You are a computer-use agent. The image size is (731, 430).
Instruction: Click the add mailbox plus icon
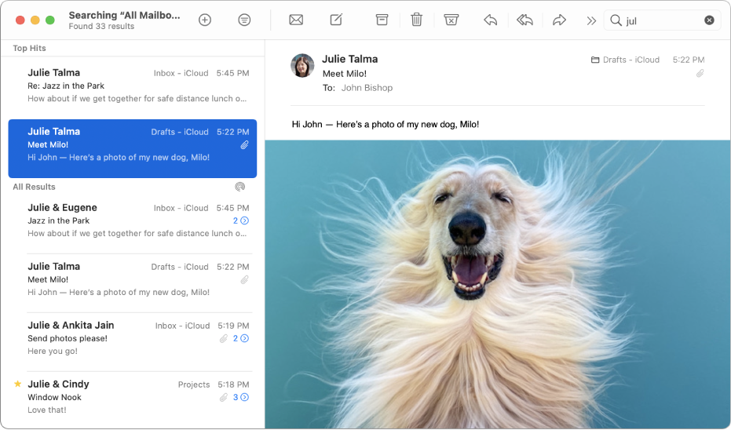click(205, 20)
